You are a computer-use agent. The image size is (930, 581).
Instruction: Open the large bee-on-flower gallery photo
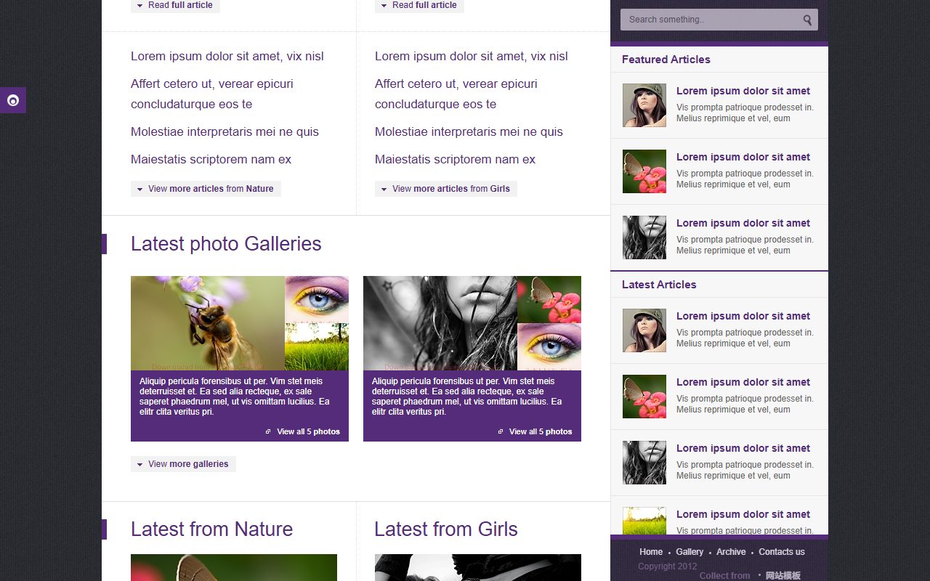208,323
